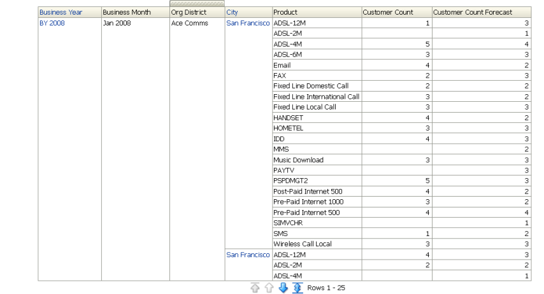Click the display maximum rows per page icon
Viewport: 544px width, 294px height.
pos(297,288)
